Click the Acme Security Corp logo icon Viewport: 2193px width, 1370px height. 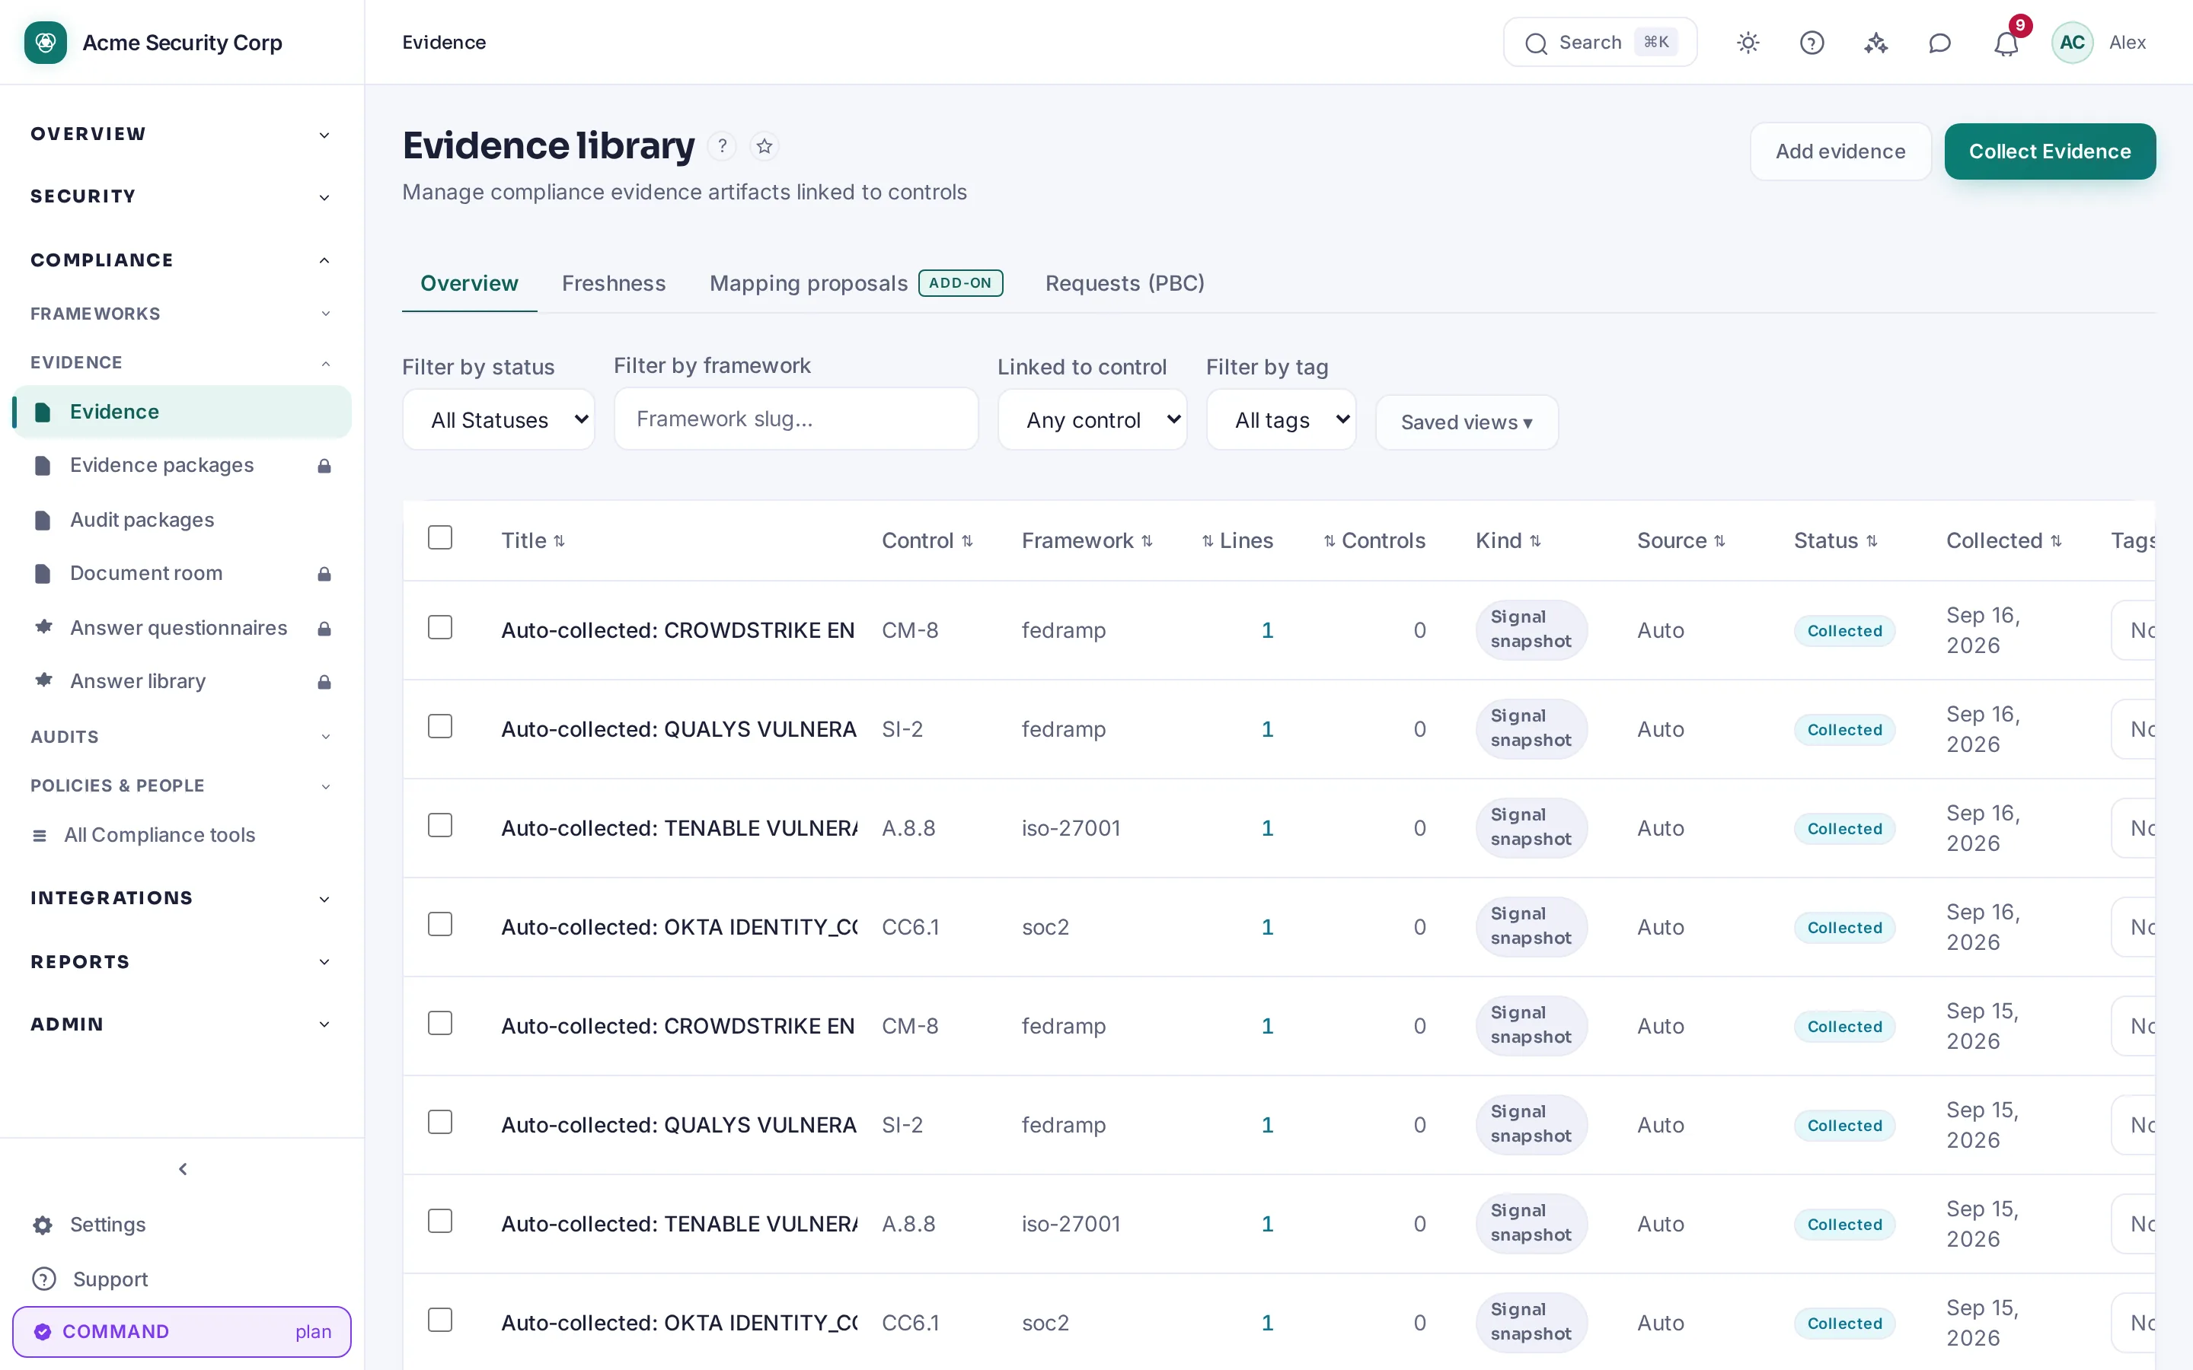46,43
